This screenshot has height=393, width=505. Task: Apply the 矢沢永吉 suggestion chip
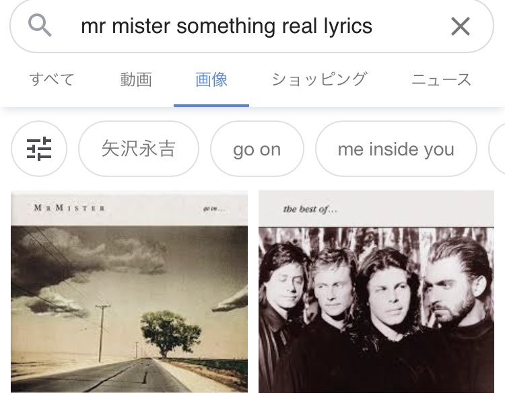click(x=139, y=149)
